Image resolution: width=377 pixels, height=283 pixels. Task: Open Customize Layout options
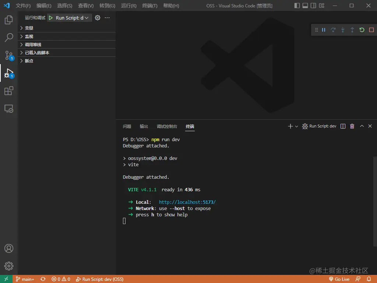322,6
